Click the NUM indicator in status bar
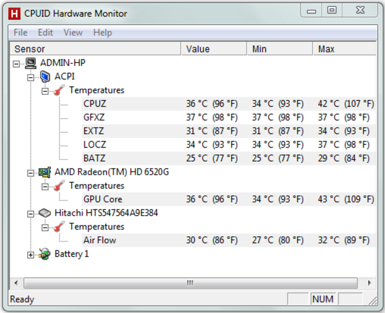The width and height of the screenshot is (385, 313). tap(322, 299)
